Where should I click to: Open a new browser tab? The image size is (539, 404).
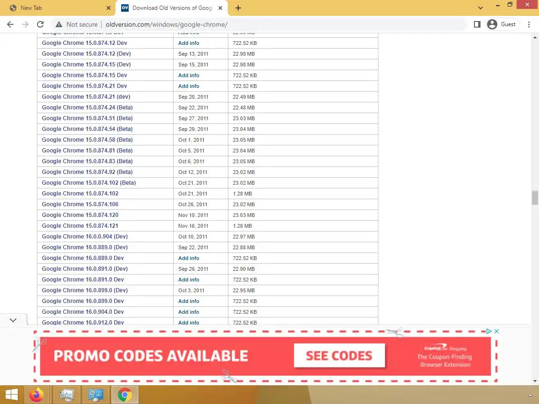(238, 8)
